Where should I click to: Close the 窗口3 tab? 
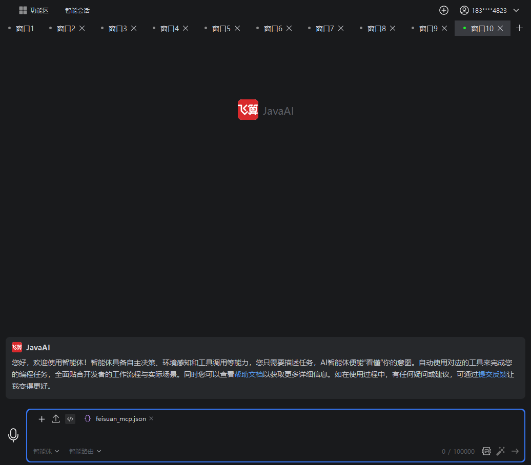point(134,29)
